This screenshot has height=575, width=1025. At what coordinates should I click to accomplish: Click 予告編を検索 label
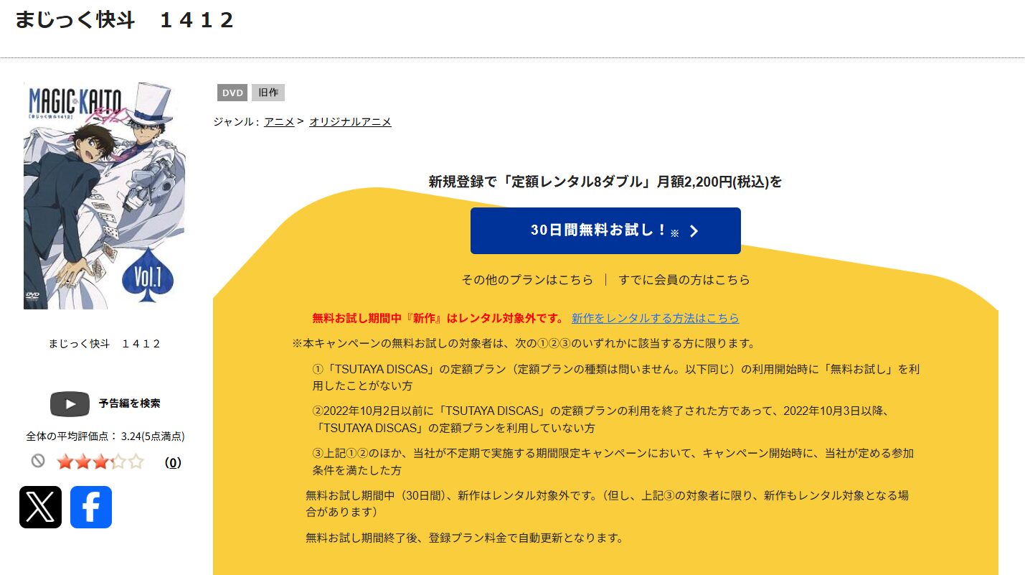pyautogui.click(x=130, y=403)
